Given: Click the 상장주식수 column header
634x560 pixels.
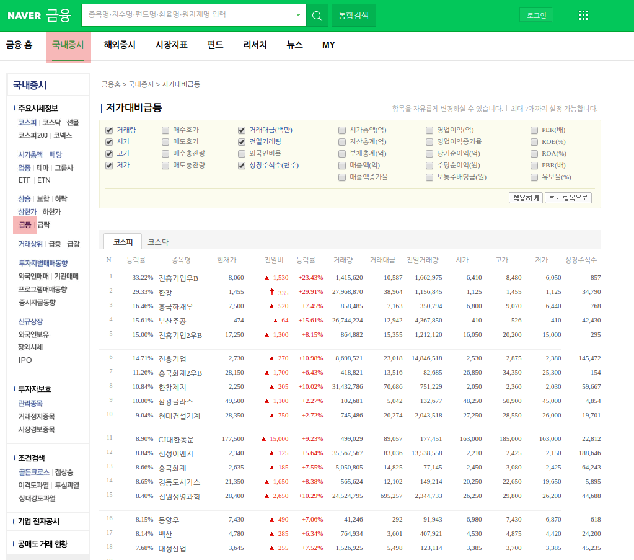Looking at the screenshot, I should pos(581,260).
